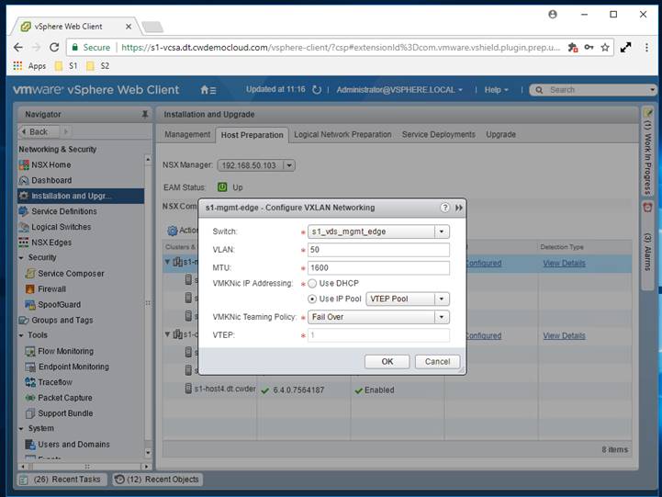662x497 pixels.
Task: Select the vSphere Web Client browser tab
Action: pos(76,26)
